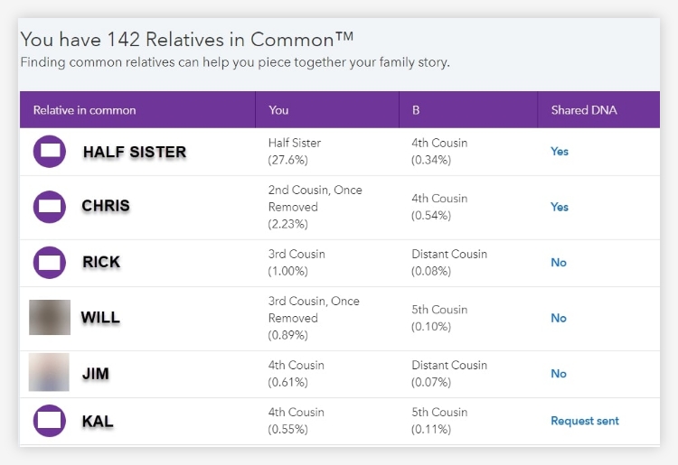Click the RICK purple avatar icon
The width and height of the screenshot is (678, 465).
coord(50,263)
